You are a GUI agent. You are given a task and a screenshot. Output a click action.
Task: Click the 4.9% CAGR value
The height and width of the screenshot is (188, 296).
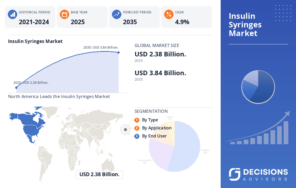click(182, 22)
